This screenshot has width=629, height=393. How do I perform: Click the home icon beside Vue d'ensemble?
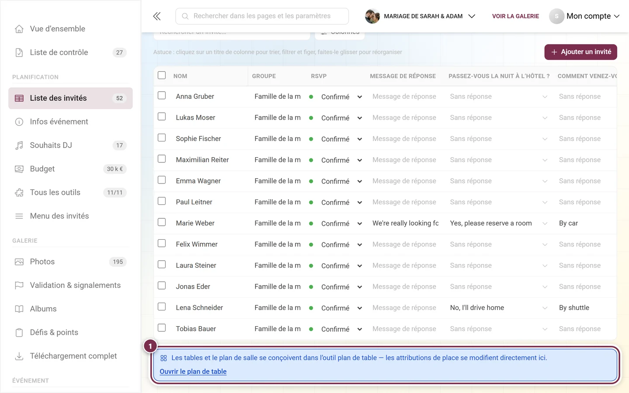[19, 29]
